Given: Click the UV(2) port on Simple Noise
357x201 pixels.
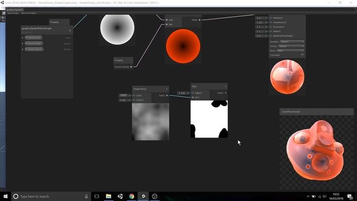Looking at the screenshot, I should tap(134, 95).
